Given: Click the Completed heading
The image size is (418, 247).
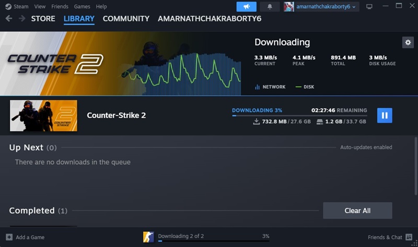Looking at the screenshot, I should 32,211.
